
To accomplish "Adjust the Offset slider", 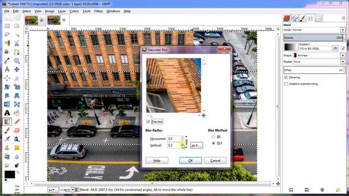I will tap(314, 70).
